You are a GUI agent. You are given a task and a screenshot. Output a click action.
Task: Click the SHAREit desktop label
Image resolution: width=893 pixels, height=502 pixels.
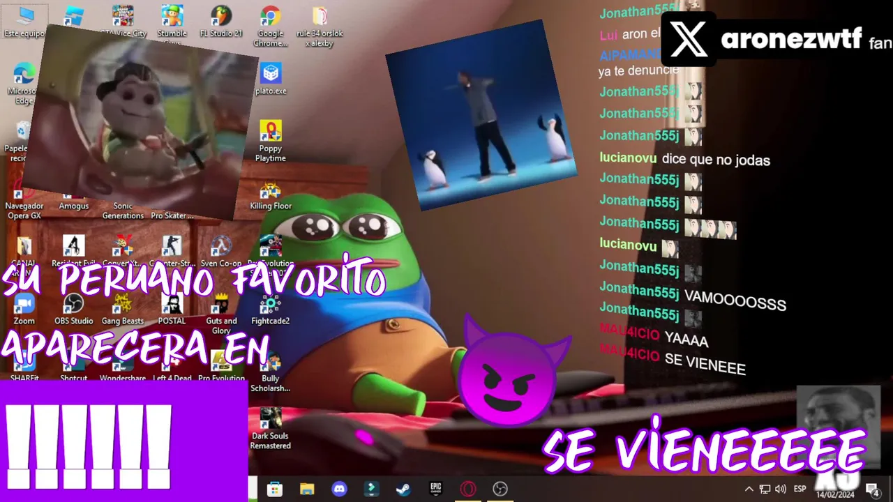(x=24, y=378)
